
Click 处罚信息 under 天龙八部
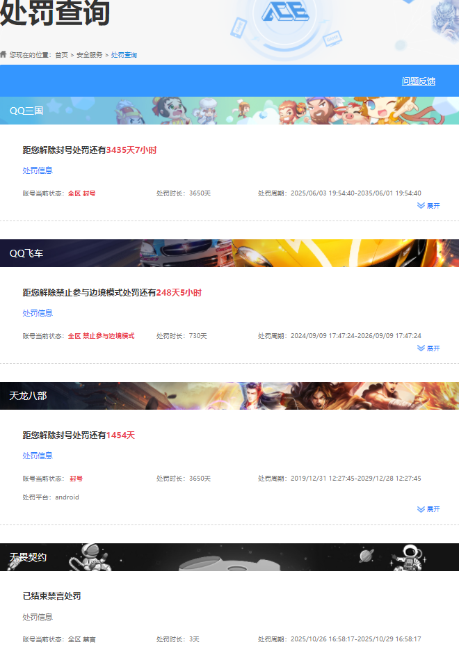38,456
